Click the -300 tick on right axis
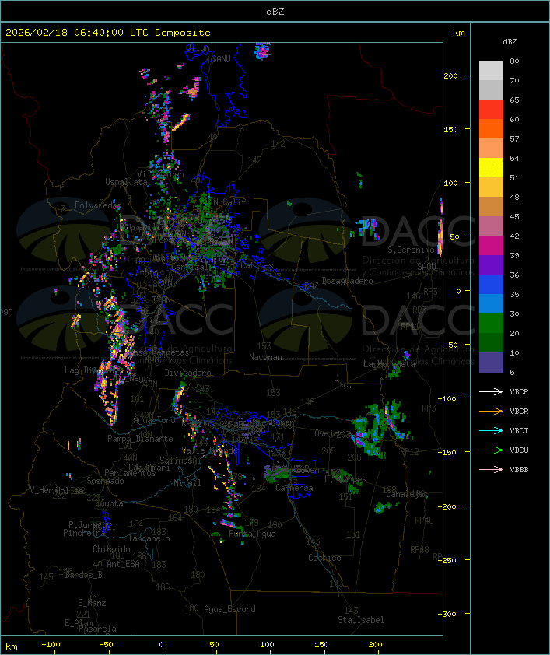The height and width of the screenshot is (655, 550). pyautogui.click(x=447, y=614)
